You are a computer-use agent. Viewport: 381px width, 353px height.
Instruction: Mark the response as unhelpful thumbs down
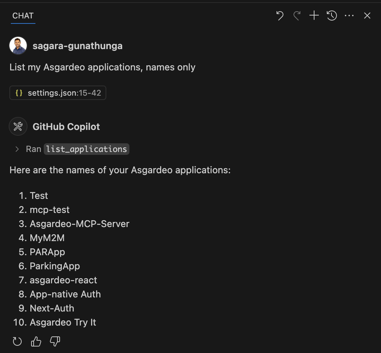point(55,341)
